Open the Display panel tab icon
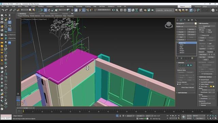 pyautogui.click(x=192, y=20)
